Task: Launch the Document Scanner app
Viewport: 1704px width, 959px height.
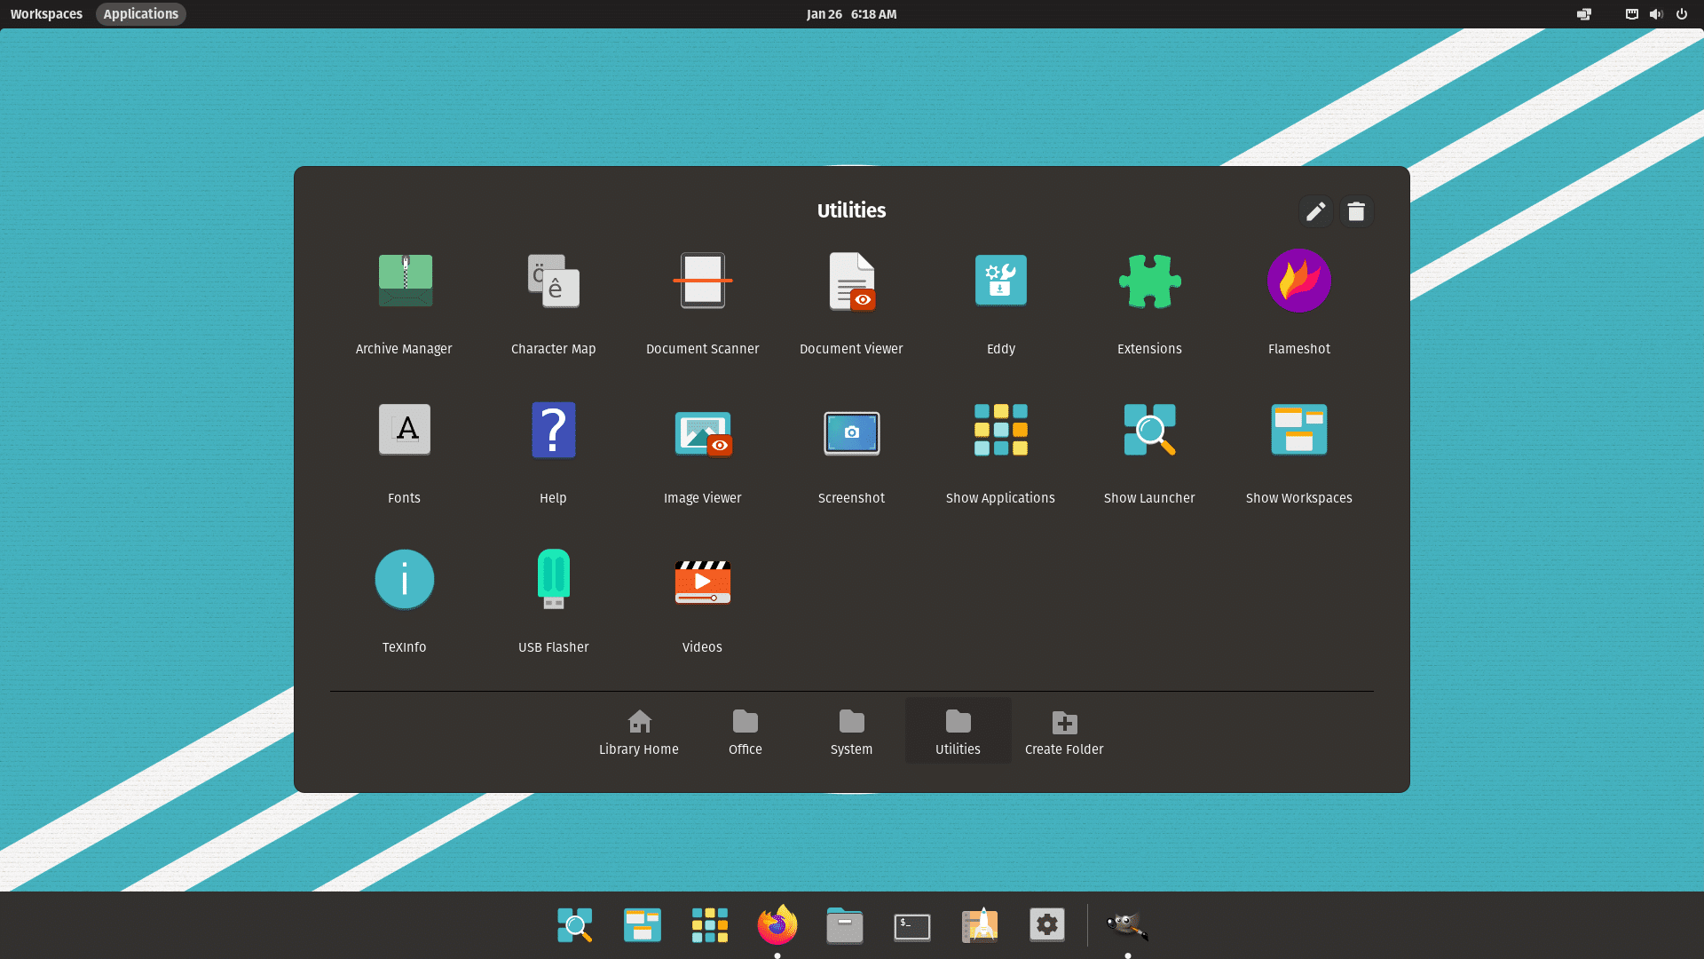Action: coord(702,281)
